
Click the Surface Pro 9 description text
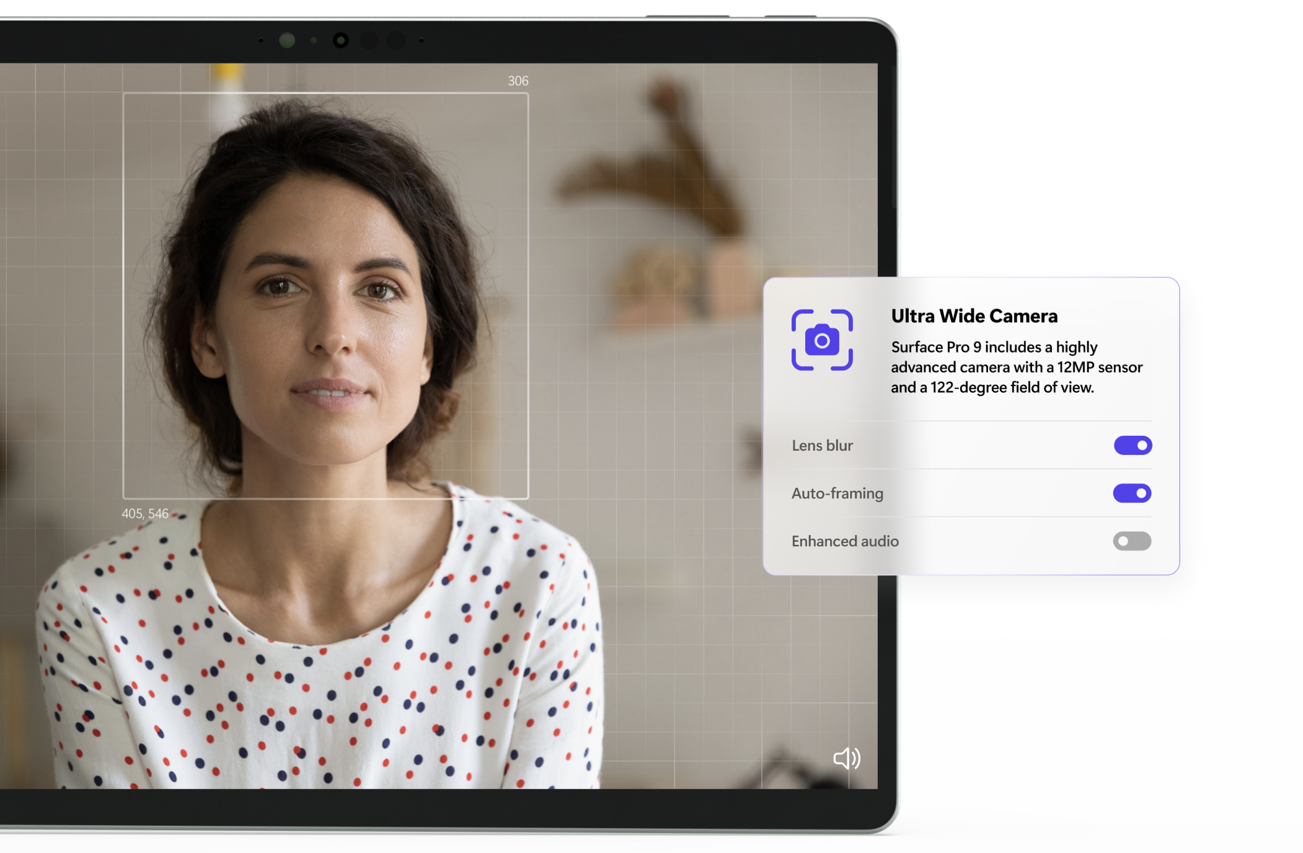(x=1016, y=367)
